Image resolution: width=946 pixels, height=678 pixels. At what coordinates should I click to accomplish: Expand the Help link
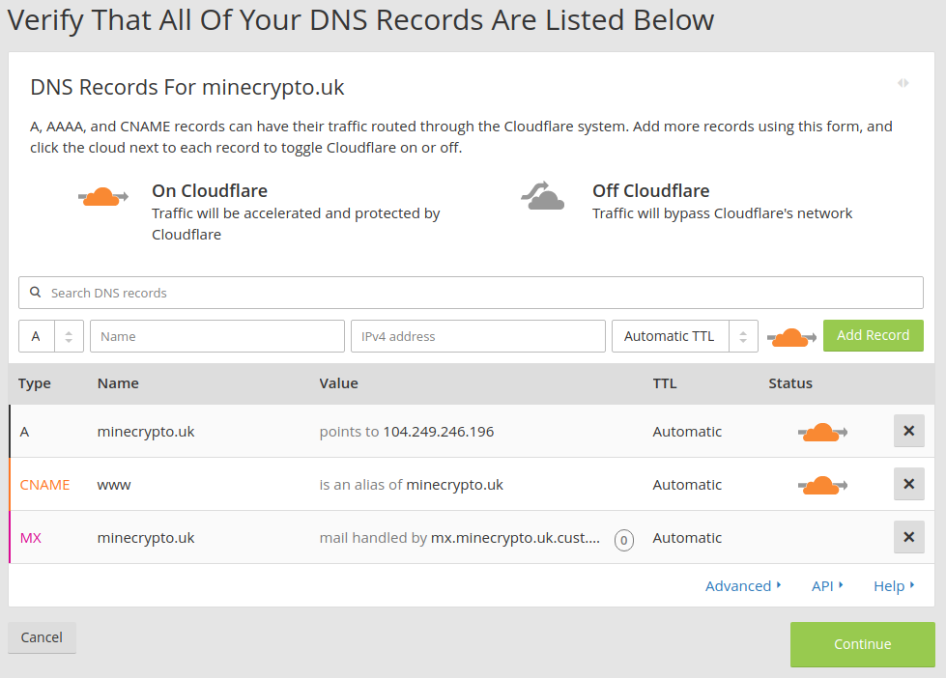[894, 585]
